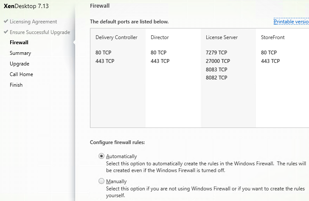Click the 7279 TCP port entry
The height and width of the screenshot is (201, 309).
click(x=216, y=52)
